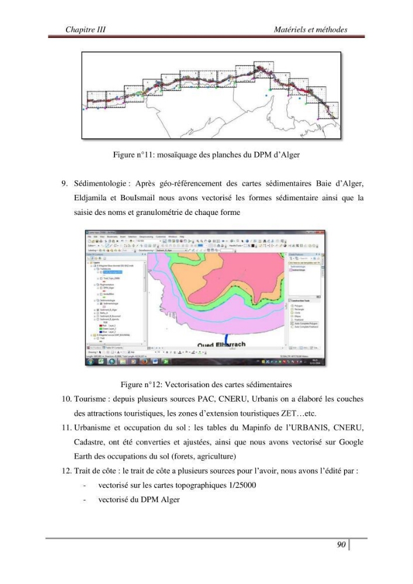Select the Auto Complete Freehand tool
Image resolution: width=413 pixels, height=584 pixels.
(x=304, y=327)
